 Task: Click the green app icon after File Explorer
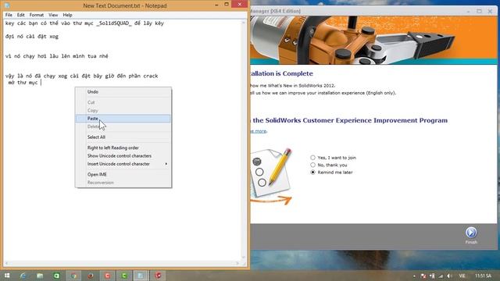(56, 276)
